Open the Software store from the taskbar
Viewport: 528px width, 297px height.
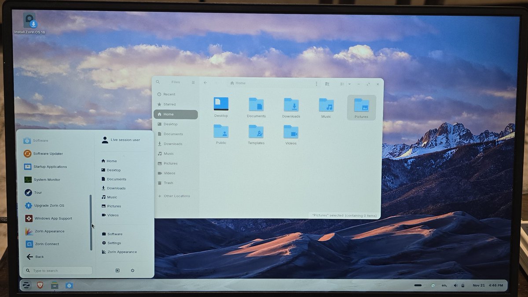coord(69,285)
